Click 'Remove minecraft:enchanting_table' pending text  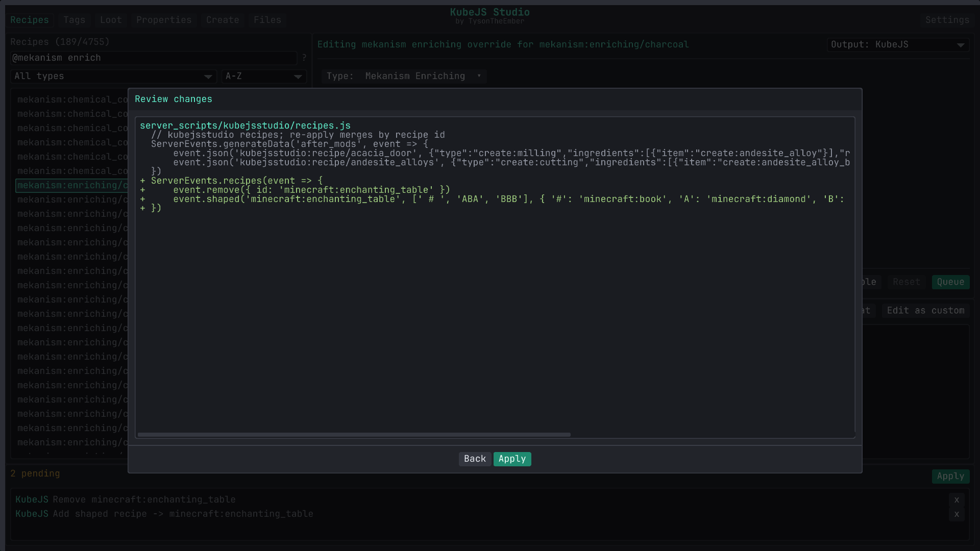pos(144,500)
